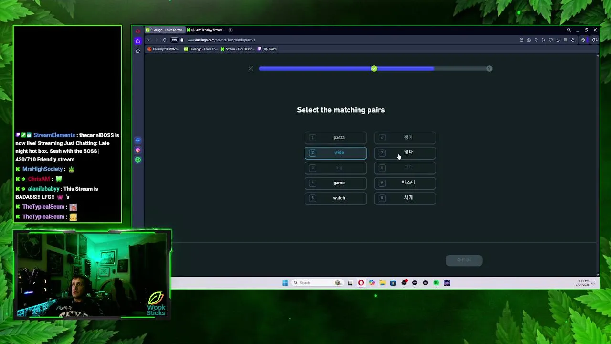Click the Opera taskbar icon
611x344 pixels.
361,283
